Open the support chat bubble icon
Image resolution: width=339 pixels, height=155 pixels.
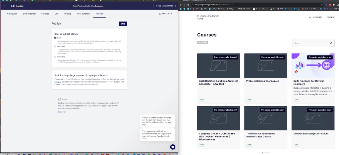point(173,147)
